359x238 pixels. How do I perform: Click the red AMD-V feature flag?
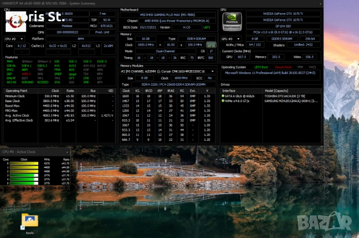click(x=26, y=74)
